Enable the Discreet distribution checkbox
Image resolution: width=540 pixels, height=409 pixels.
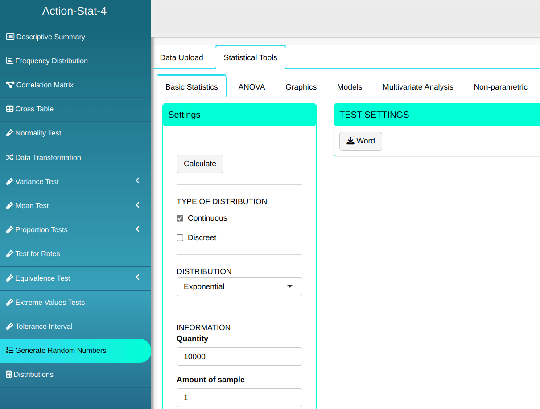[180, 238]
